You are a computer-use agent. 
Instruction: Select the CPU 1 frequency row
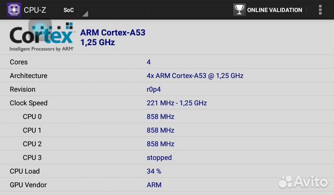click(167, 130)
